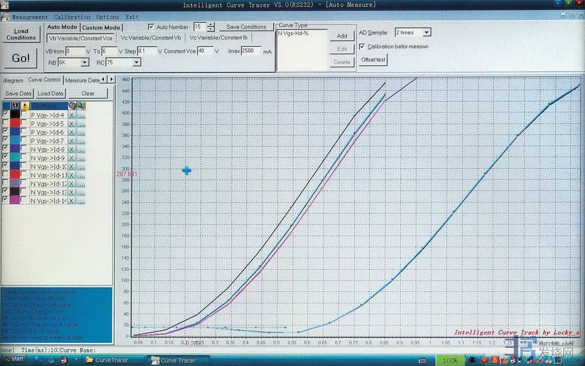
Task: Open CurveTracer folder in the taskbar
Action: pos(112,360)
